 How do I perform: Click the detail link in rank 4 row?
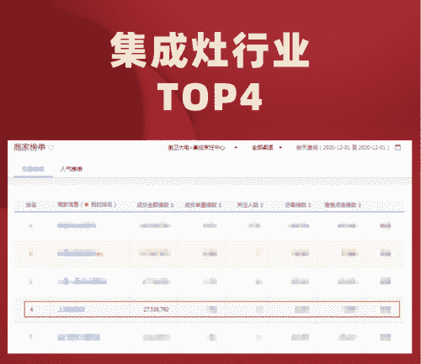385,309
